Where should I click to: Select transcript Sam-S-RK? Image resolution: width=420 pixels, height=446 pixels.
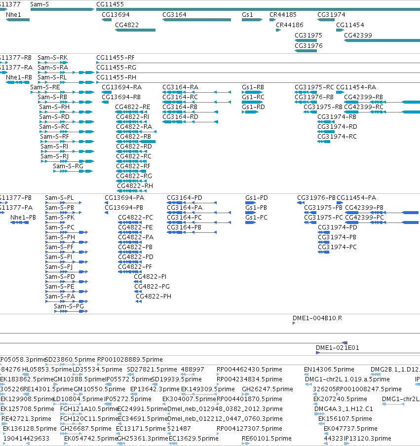[x=53, y=58]
